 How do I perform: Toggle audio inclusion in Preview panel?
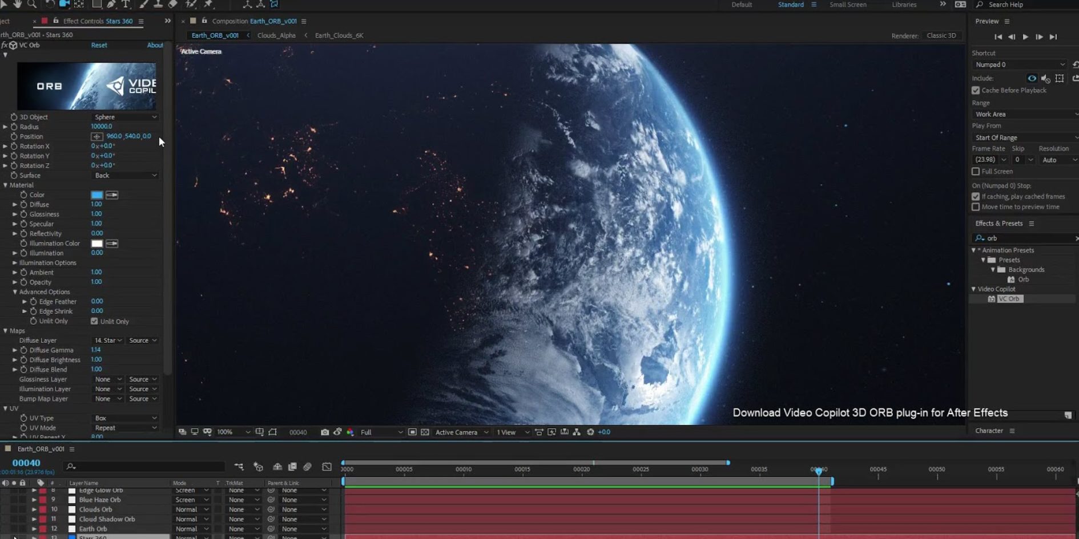pos(1045,79)
